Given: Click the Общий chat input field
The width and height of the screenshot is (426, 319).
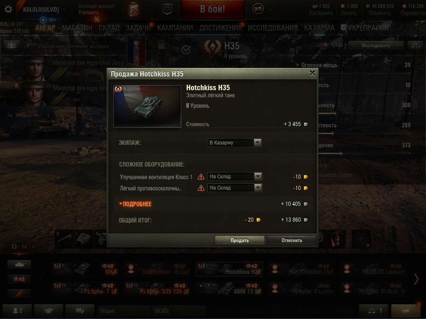Looking at the screenshot, I should click(x=124, y=311).
